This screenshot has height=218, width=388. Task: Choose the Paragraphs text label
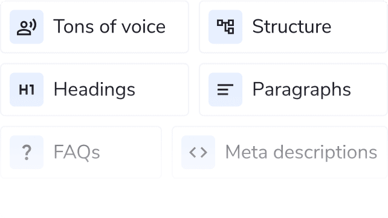(x=302, y=90)
